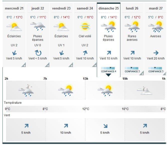Screen dimensions: 167x145
Task: Click the 7h–13h sun rain icon
Action: click(66, 90)
